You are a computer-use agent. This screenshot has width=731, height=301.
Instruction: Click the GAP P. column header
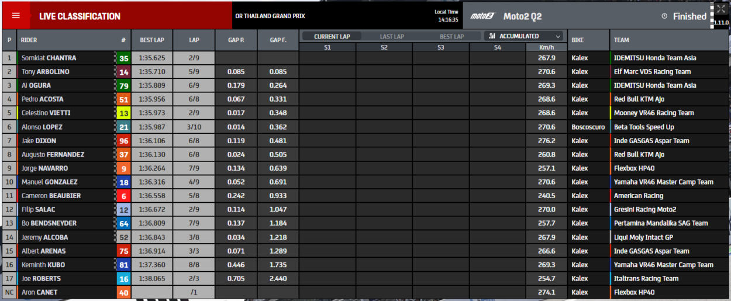[x=236, y=40]
